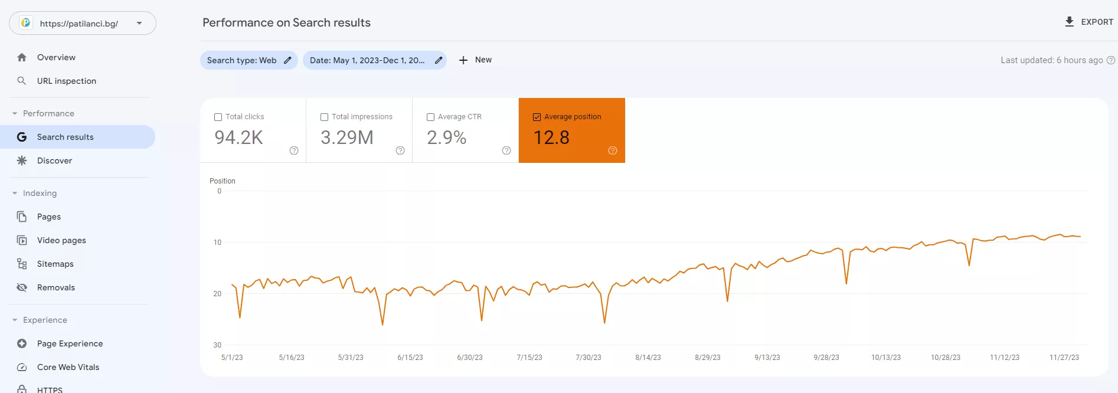Screen dimensions: 1118x393
Task: Click the Discover asterisk icon
Action: [x=22, y=161]
